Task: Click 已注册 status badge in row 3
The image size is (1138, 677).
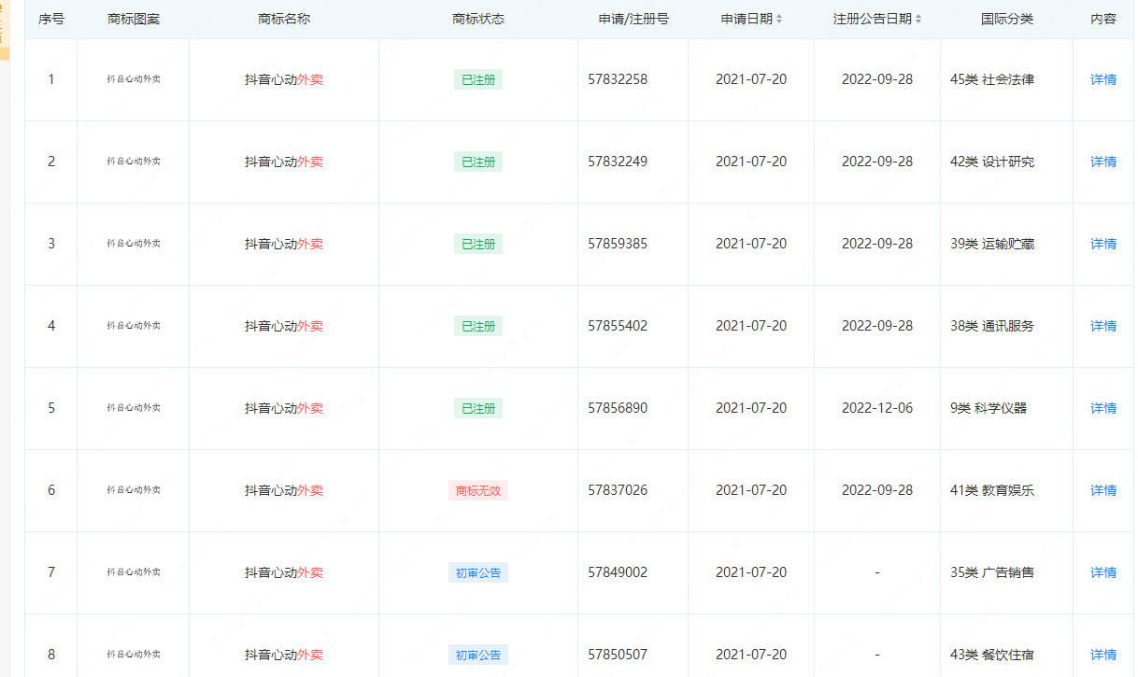Action: [x=478, y=244]
